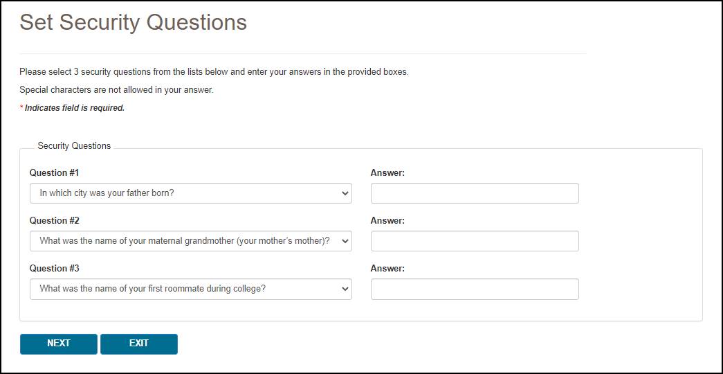Click the Answer label beside Question #3
The height and width of the screenshot is (374, 723).
[x=387, y=268]
